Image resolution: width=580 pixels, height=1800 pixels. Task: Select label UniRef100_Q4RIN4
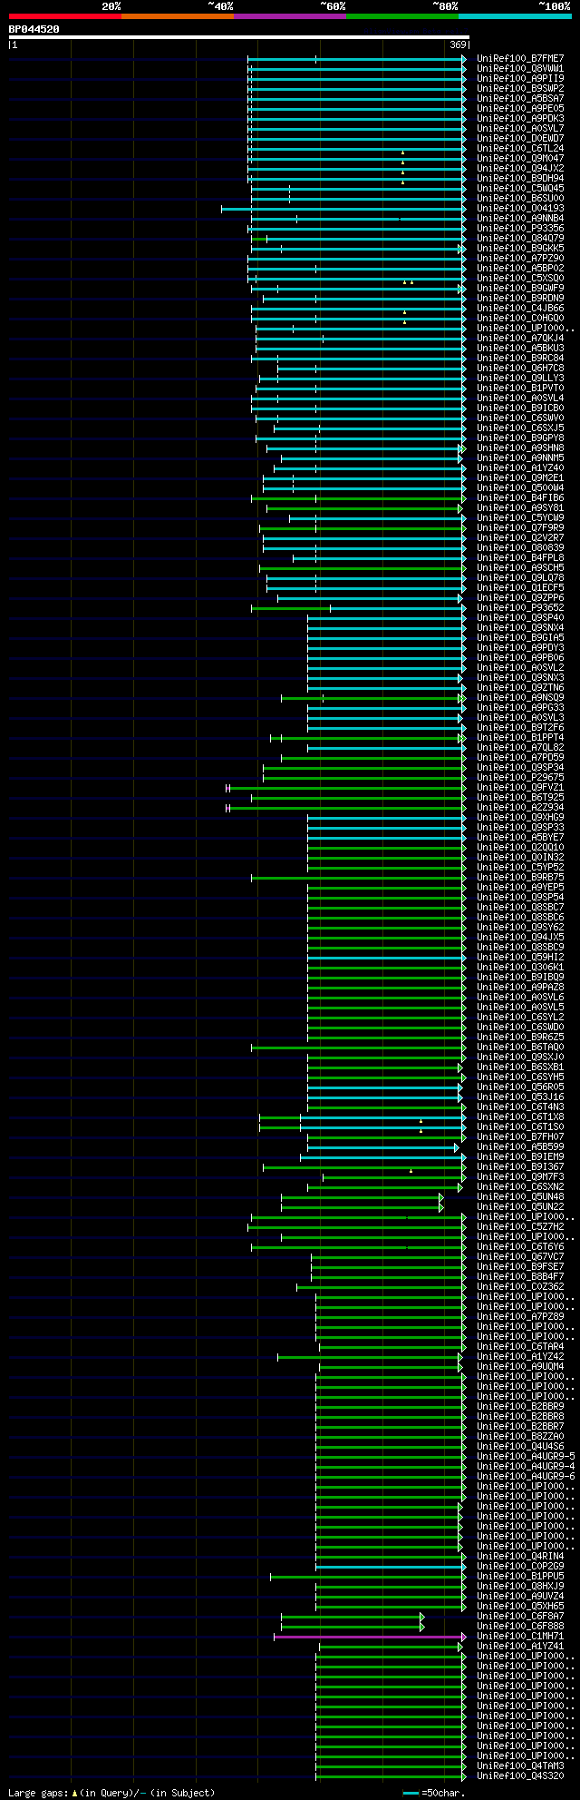click(x=520, y=1556)
